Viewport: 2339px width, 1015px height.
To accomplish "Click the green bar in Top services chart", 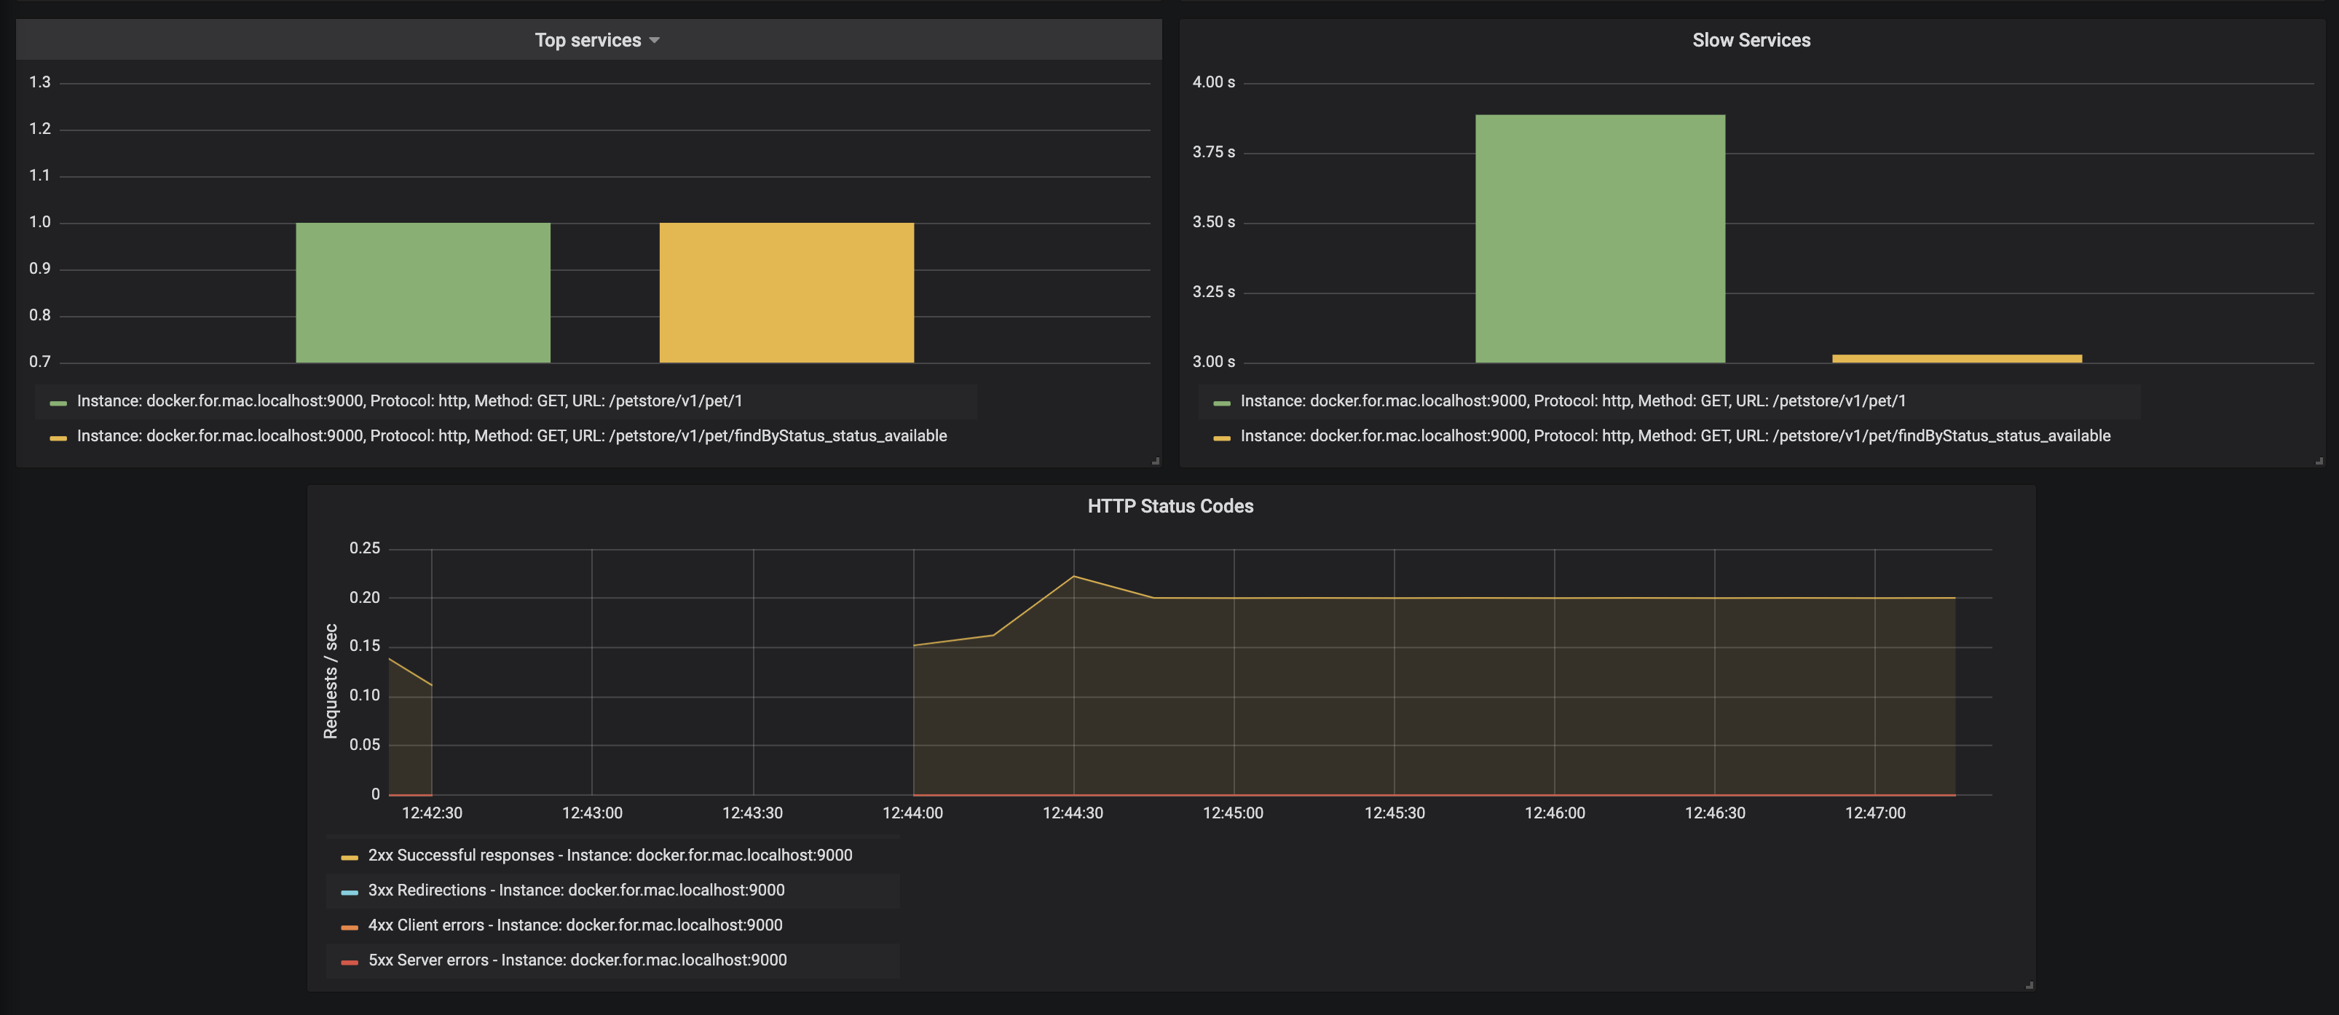I will (423, 292).
